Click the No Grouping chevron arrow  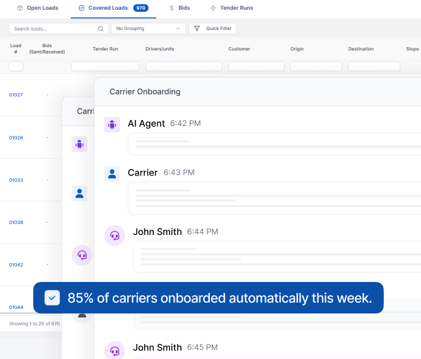click(177, 29)
